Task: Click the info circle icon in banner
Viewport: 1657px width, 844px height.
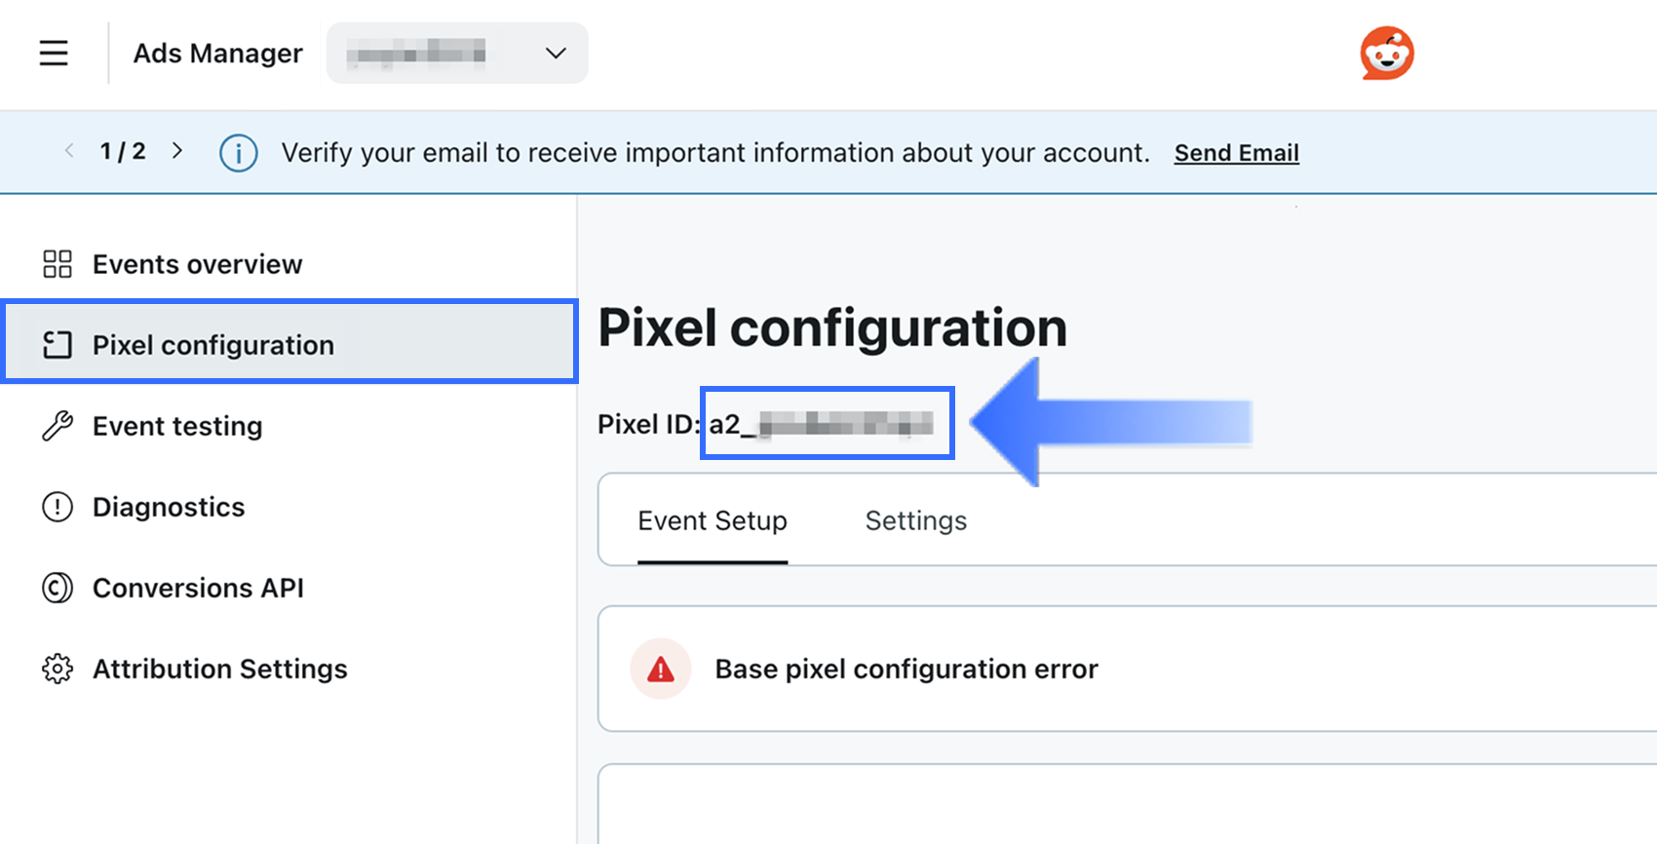Action: coord(238,153)
